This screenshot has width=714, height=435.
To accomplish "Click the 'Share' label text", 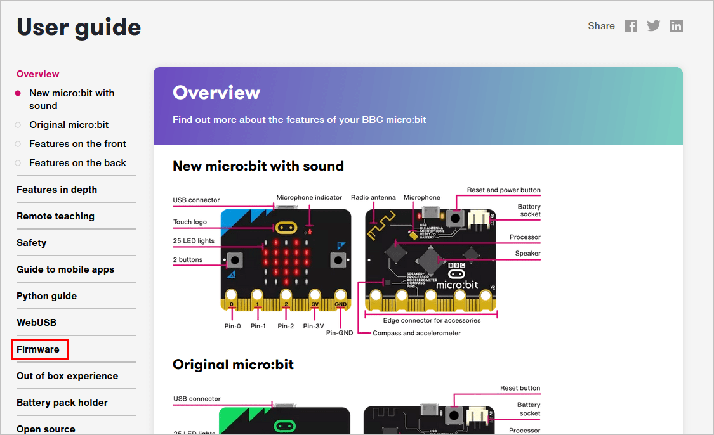I will (x=601, y=26).
